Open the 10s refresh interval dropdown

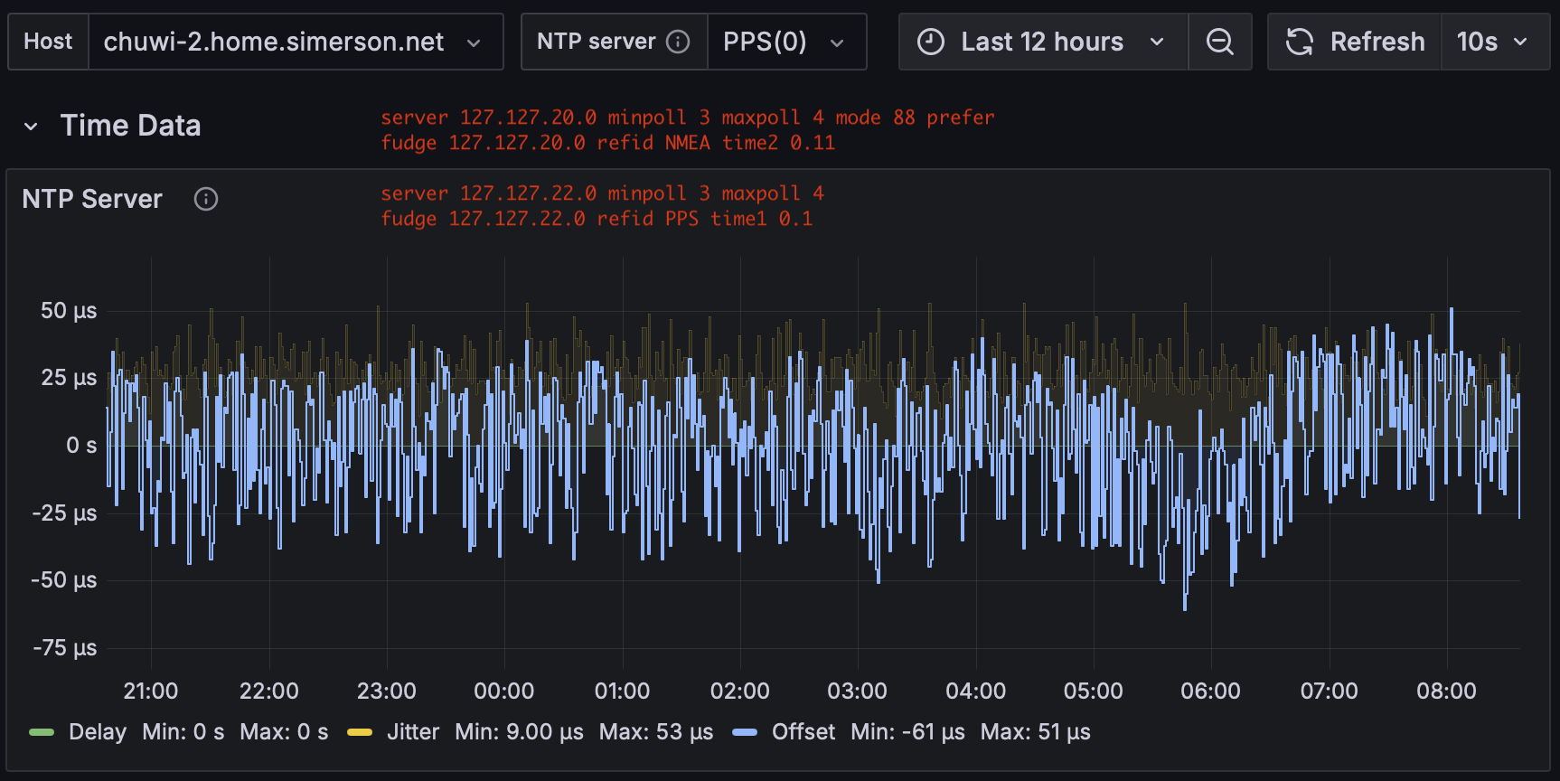pyautogui.click(x=1495, y=42)
